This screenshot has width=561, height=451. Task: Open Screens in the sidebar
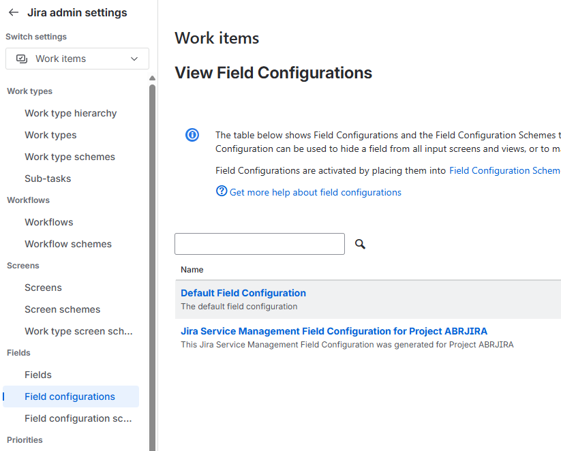[43, 287]
